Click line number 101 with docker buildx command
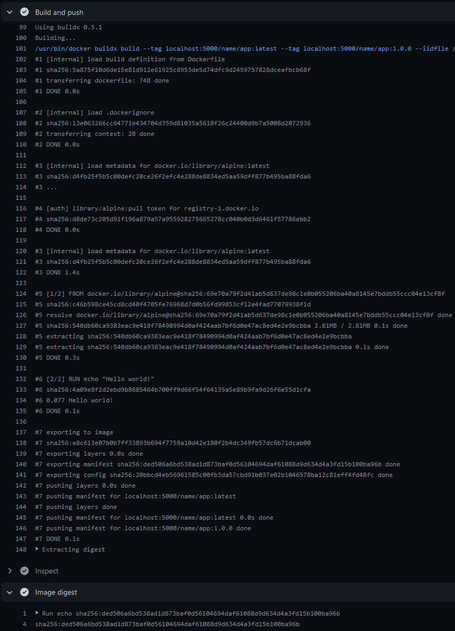Image resolution: width=455 pixels, height=631 pixels. coord(21,48)
